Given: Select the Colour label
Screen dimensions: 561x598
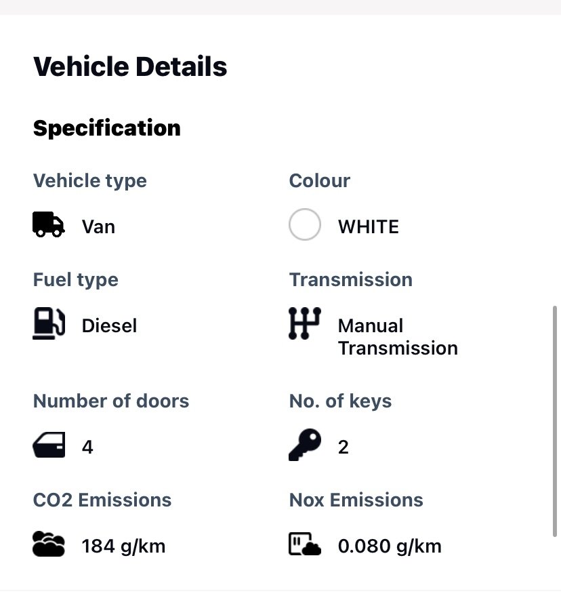Looking at the screenshot, I should click(x=320, y=181).
